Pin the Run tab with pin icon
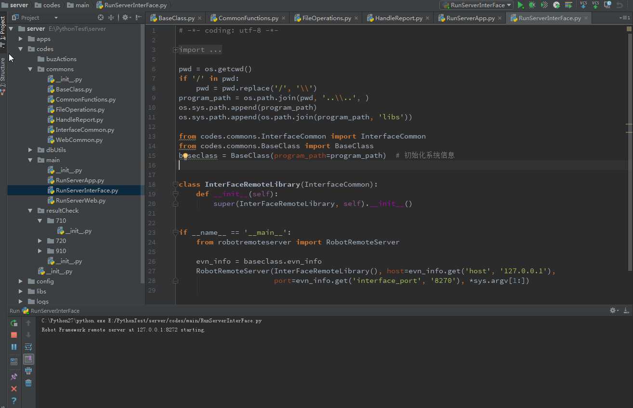Image resolution: width=633 pixels, height=408 pixels. (14, 377)
